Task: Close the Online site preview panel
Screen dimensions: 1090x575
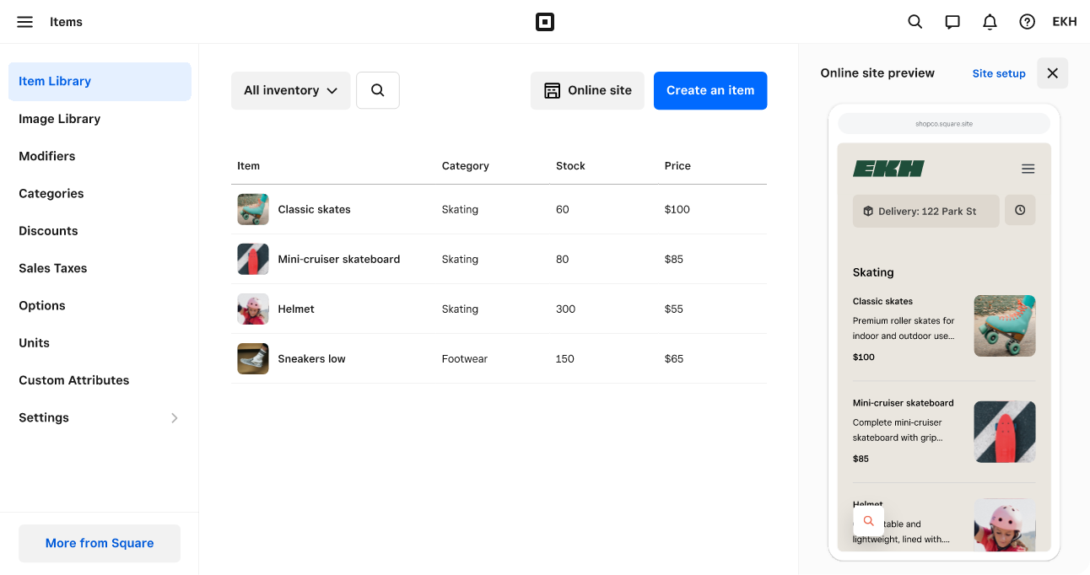Action: click(x=1052, y=73)
